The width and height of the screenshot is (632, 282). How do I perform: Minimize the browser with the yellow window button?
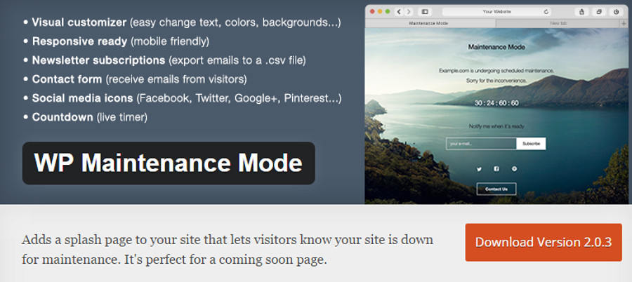pos(380,11)
